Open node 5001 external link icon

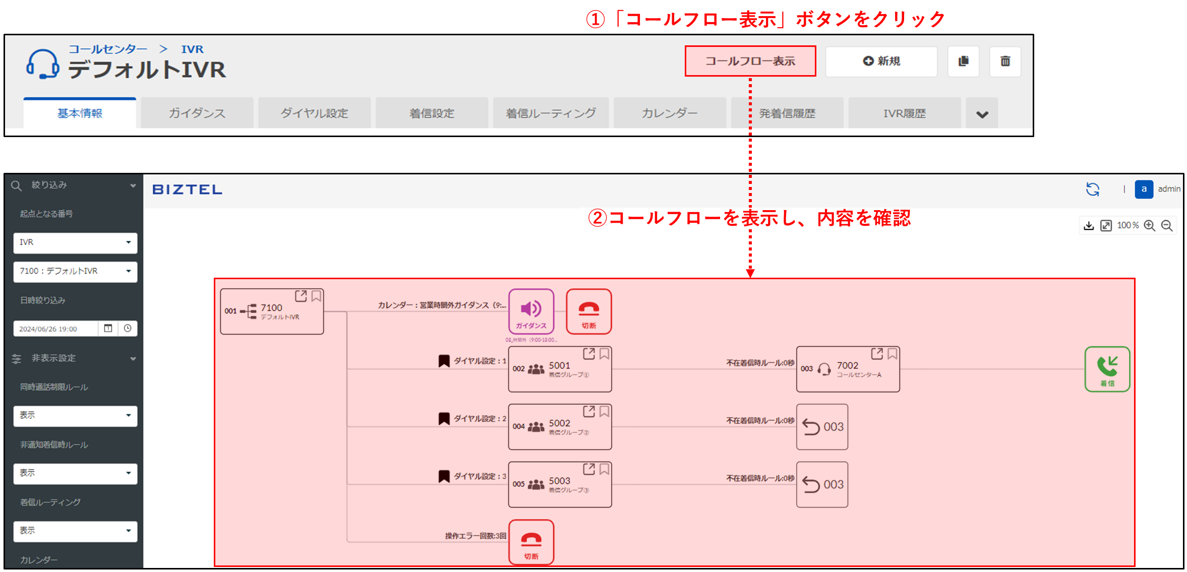coord(589,354)
